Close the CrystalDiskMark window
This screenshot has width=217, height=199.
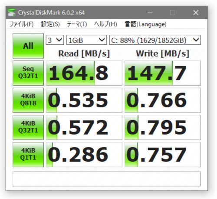pyautogui.click(x=196, y=13)
